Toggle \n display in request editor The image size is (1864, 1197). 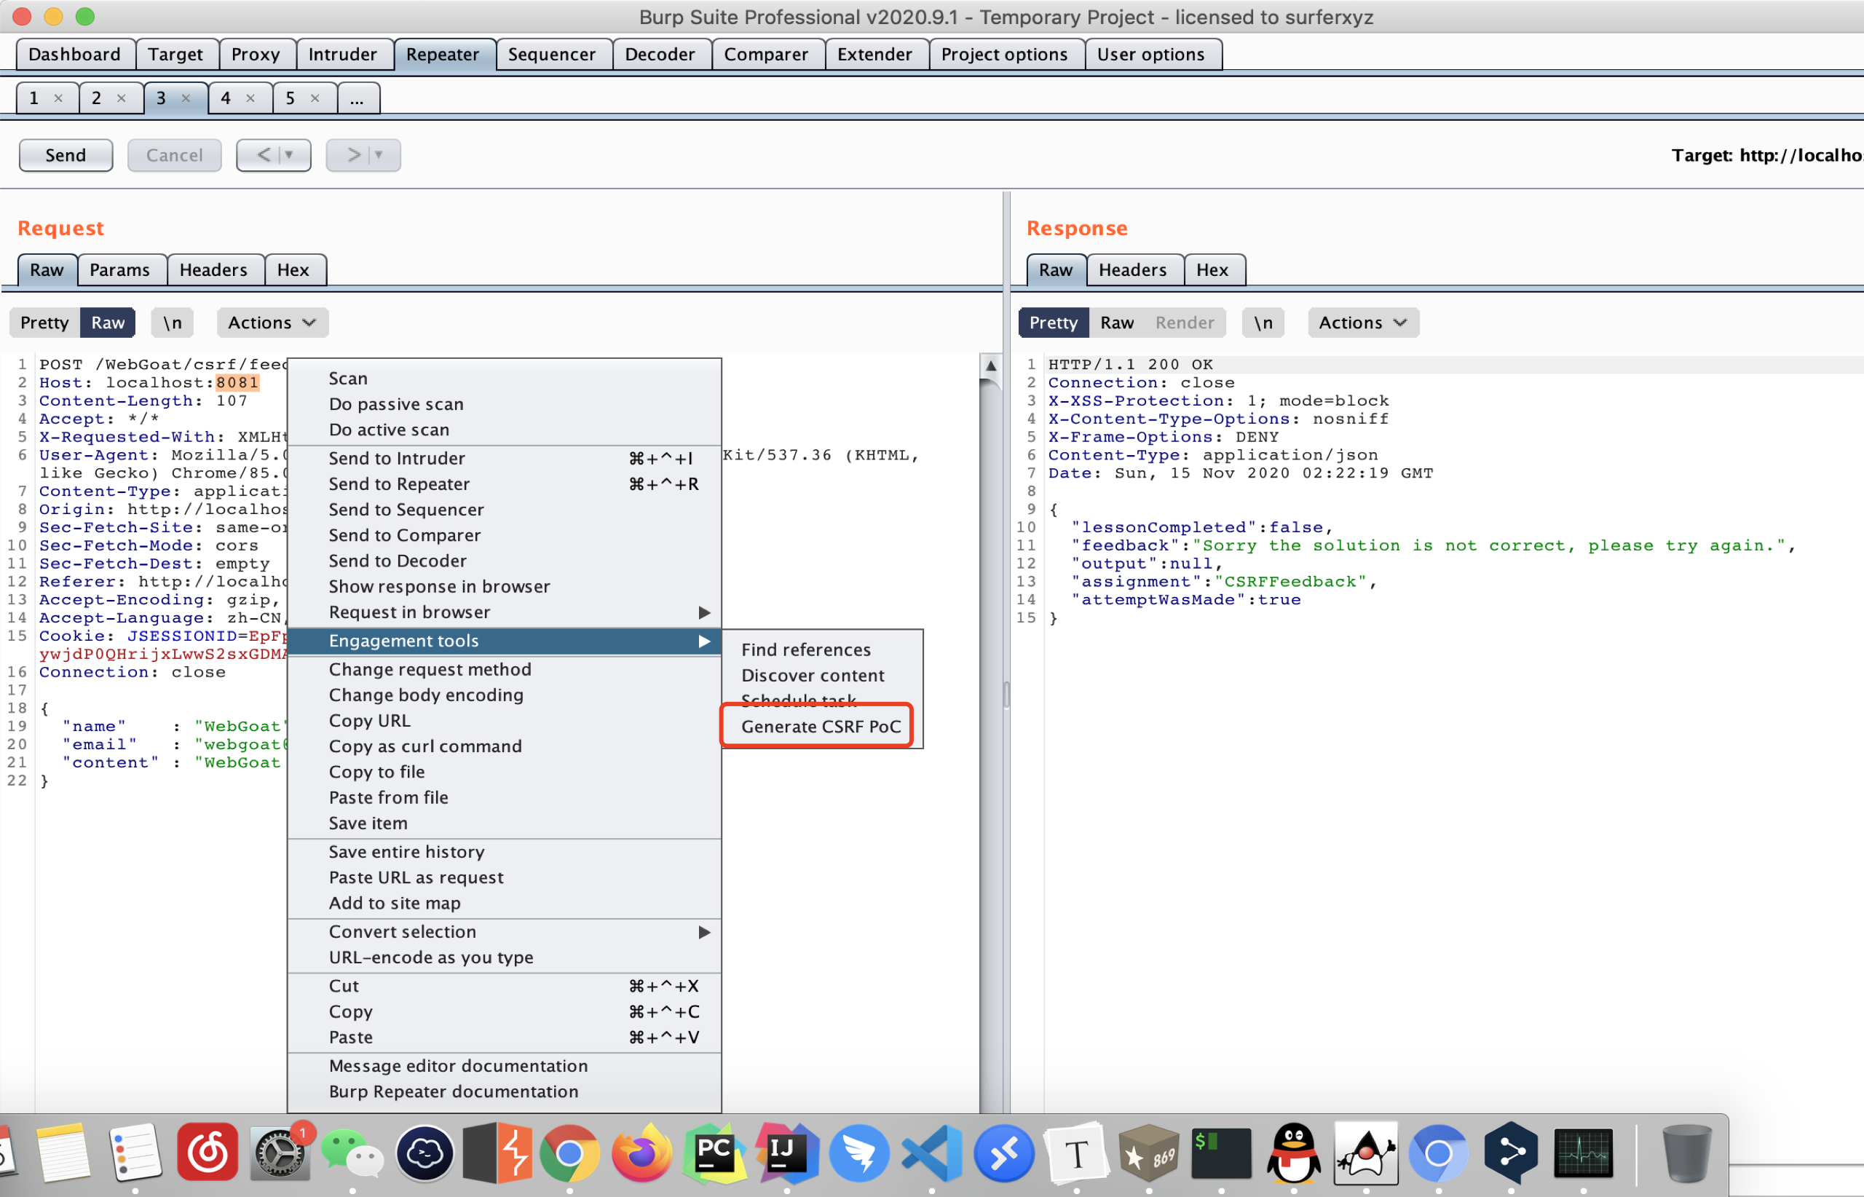pyautogui.click(x=173, y=323)
